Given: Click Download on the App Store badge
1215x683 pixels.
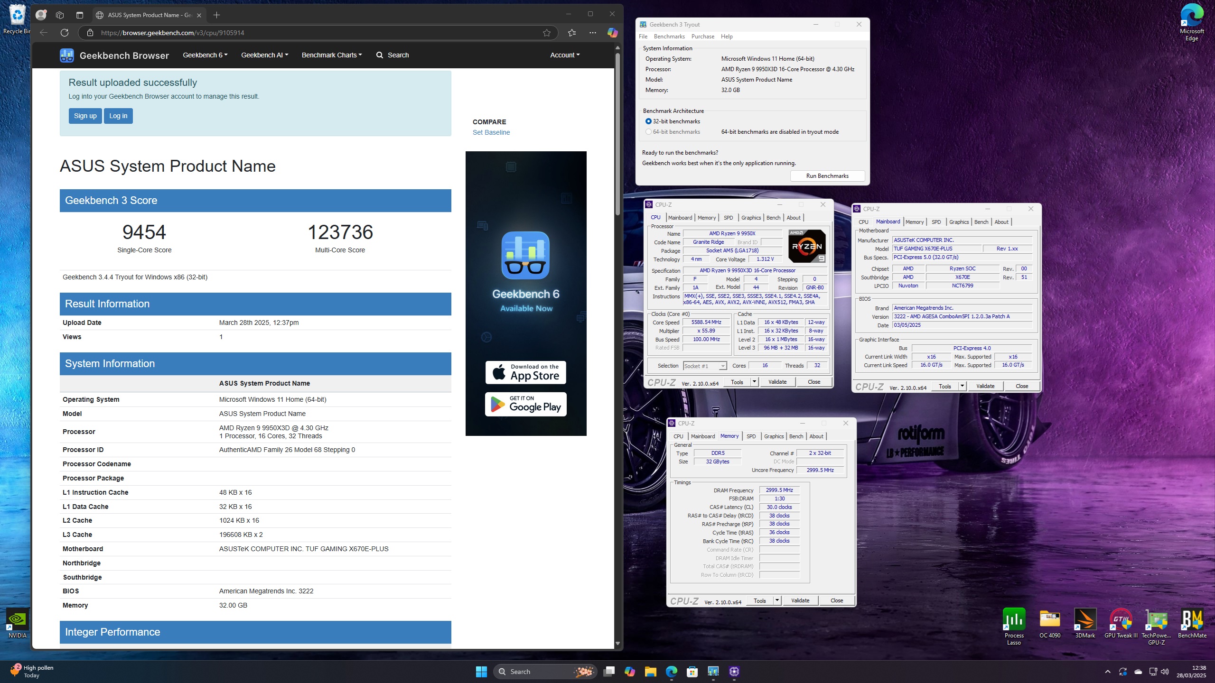Looking at the screenshot, I should 526,372.
